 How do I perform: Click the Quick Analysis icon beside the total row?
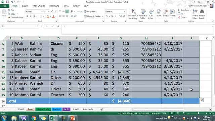(202, 100)
